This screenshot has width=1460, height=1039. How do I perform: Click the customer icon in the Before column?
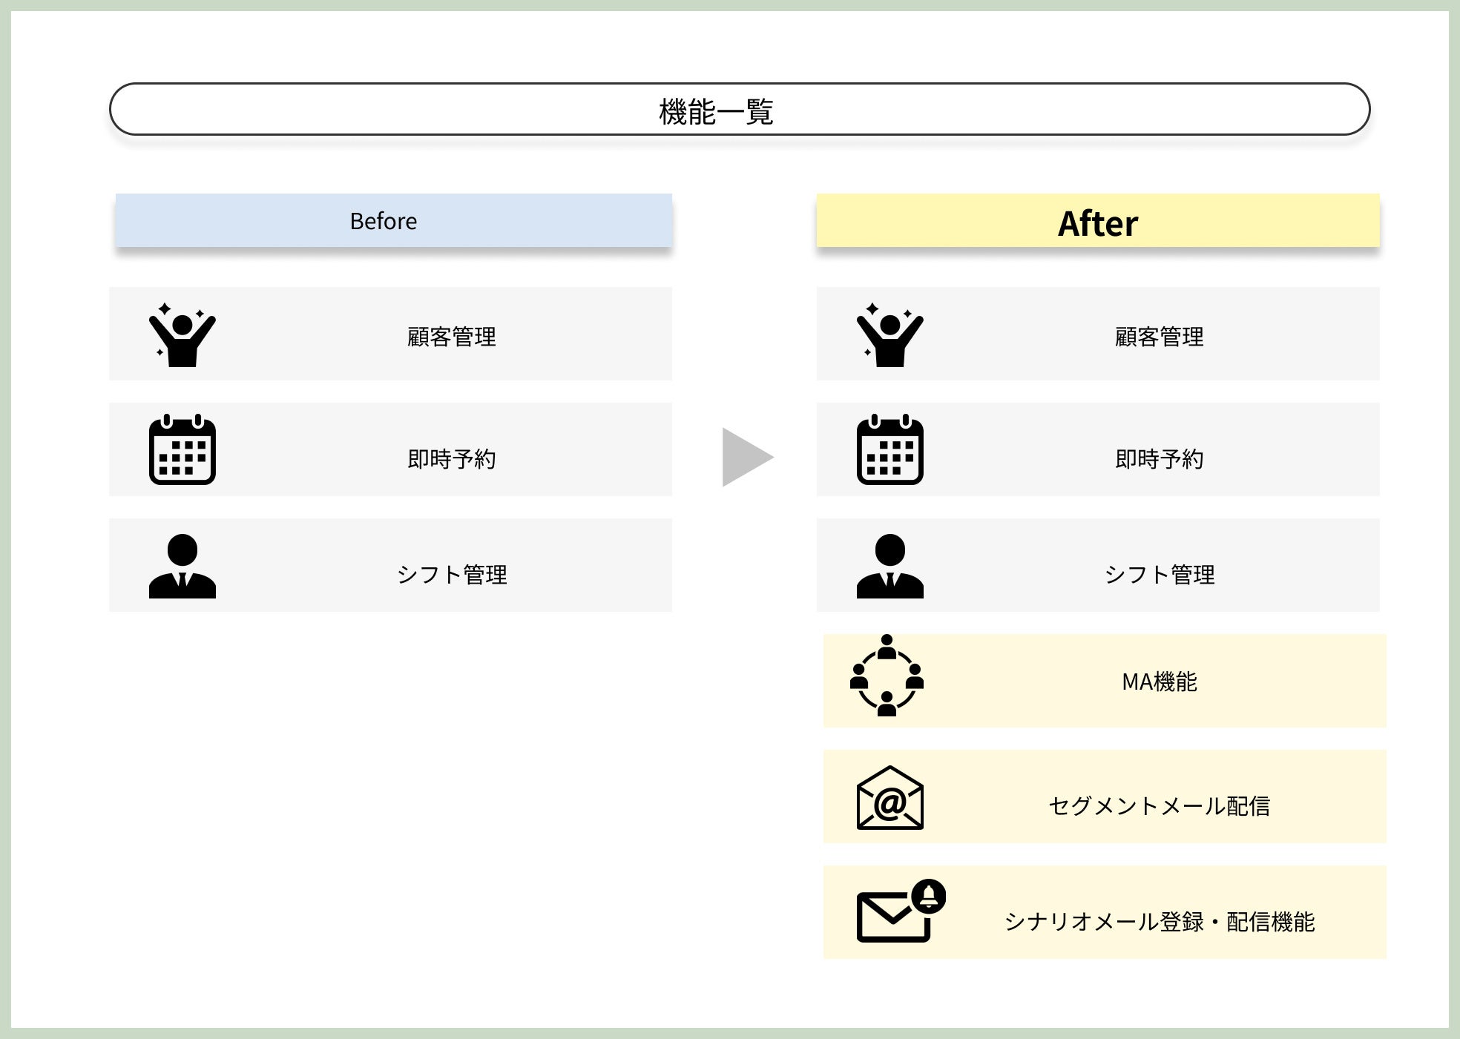tap(182, 334)
